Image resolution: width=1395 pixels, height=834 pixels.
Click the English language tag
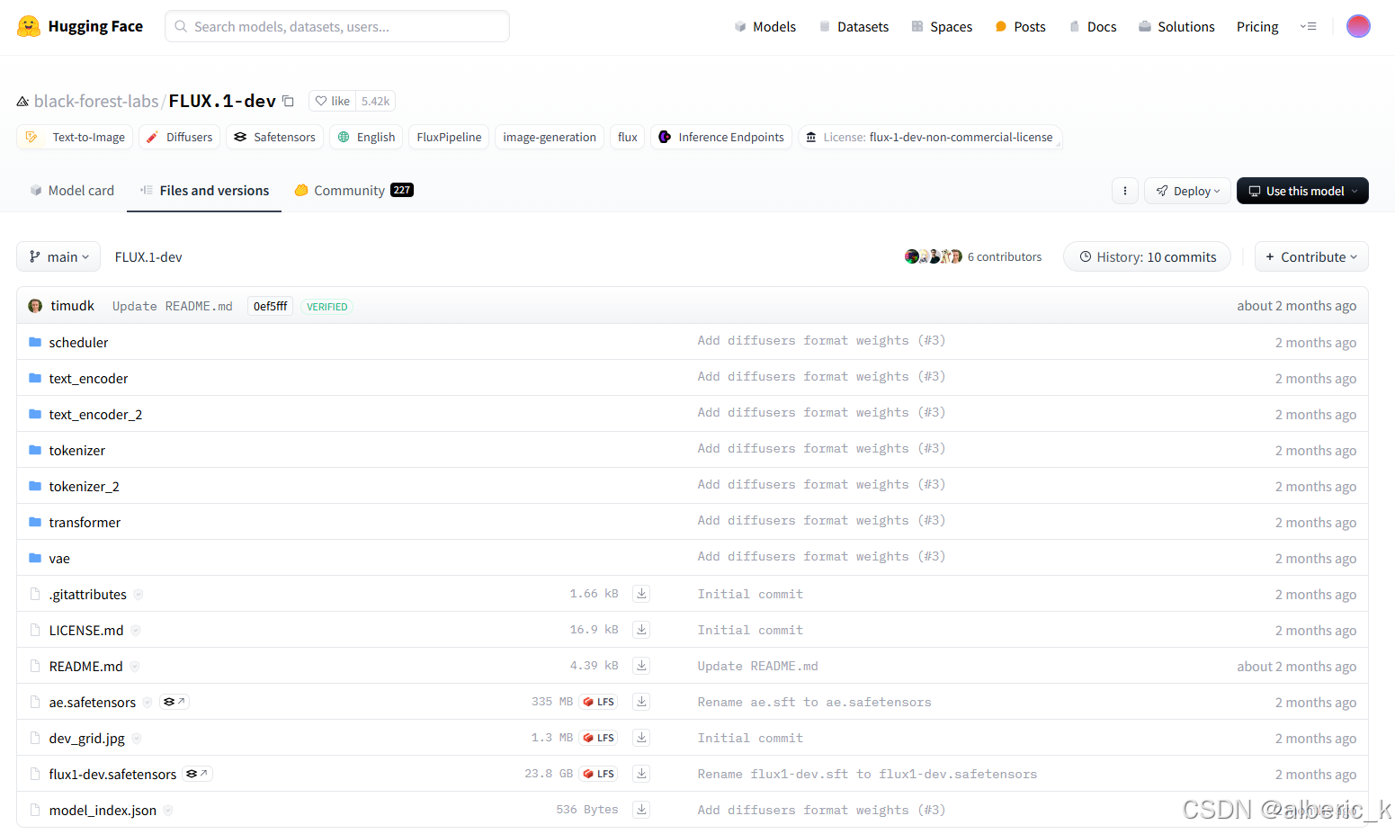pos(366,137)
